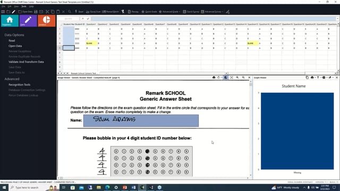This screenshot has width=340, height=191.
Task: Click the Open Data toolbar button
Action: click(x=25, y=12)
